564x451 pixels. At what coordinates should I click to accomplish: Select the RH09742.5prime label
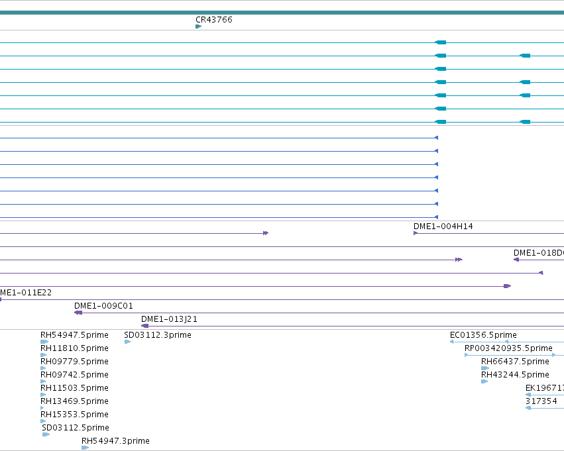point(74,375)
